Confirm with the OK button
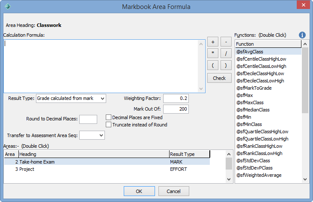313x202 pixels. tap(139, 191)
